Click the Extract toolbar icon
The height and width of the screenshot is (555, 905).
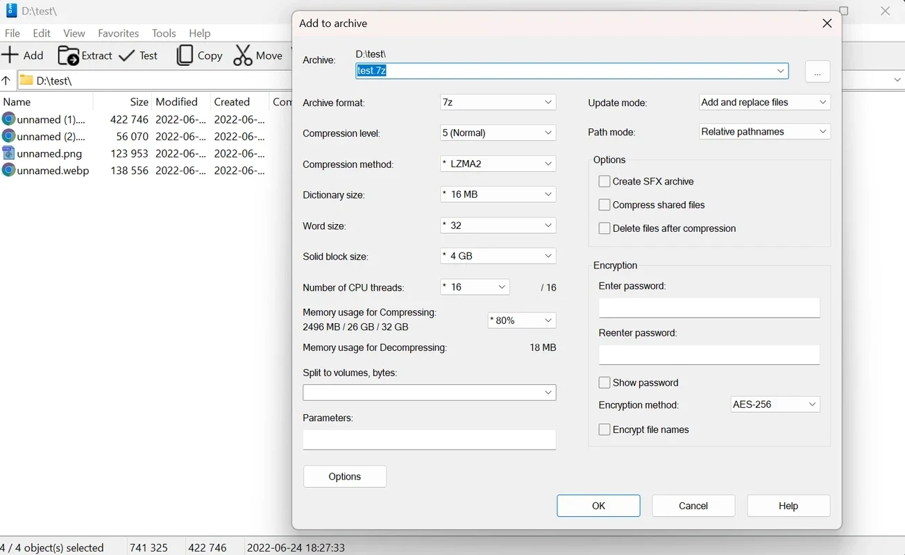tap(68, 55)
